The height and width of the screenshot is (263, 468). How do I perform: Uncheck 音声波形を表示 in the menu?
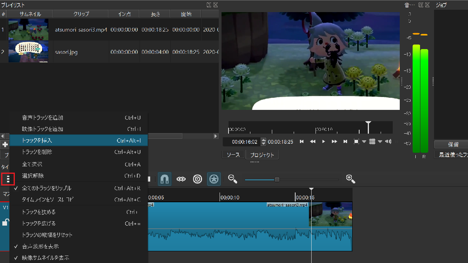41,247
